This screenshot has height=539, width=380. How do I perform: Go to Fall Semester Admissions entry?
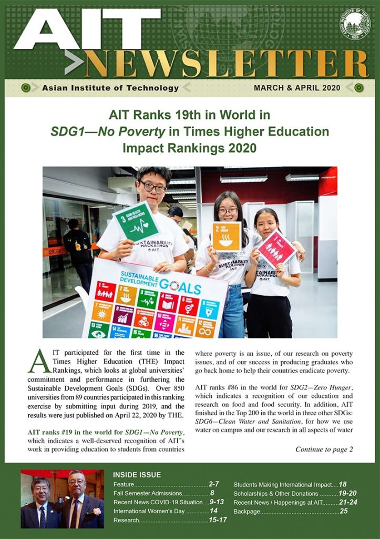pos(164,493)
